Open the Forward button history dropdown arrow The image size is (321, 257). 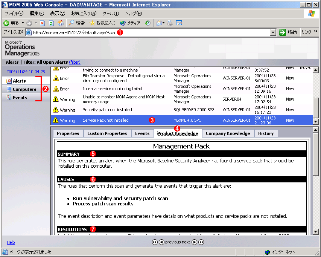click(36, 23)
